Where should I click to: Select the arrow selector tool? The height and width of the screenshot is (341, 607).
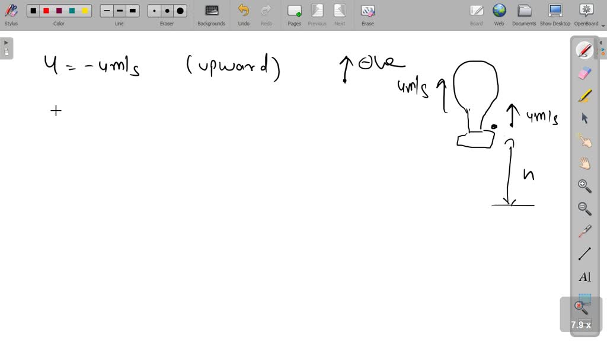(x=584, y=118)
